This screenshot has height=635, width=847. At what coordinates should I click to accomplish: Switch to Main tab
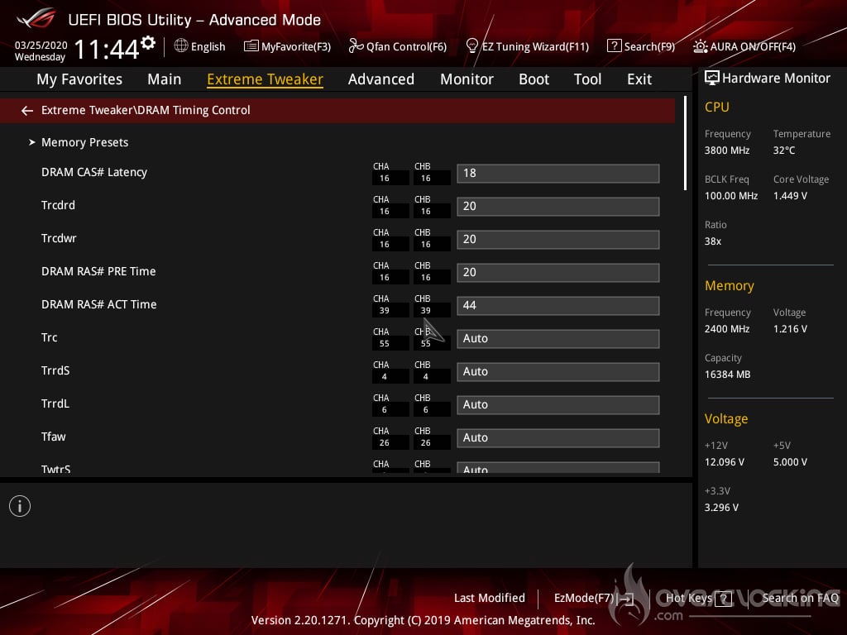pos(165,79)
